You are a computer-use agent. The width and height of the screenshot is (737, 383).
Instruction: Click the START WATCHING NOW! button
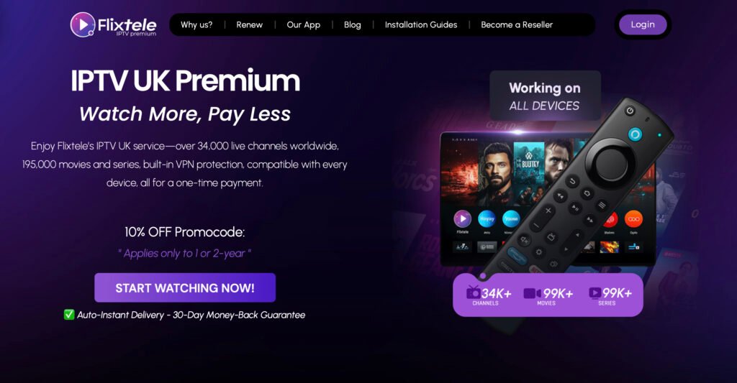[185, 287]
